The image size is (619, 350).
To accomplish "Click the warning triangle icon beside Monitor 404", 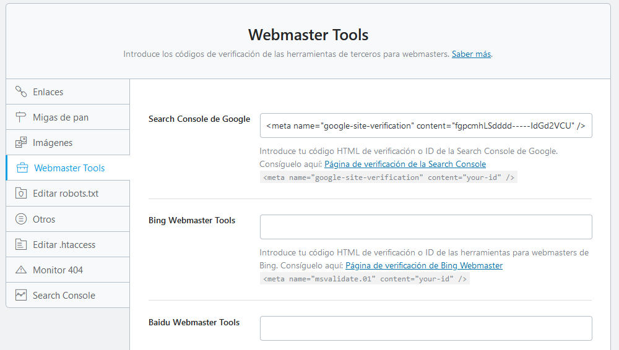I will pyautogui.click(x=21, y=270).
